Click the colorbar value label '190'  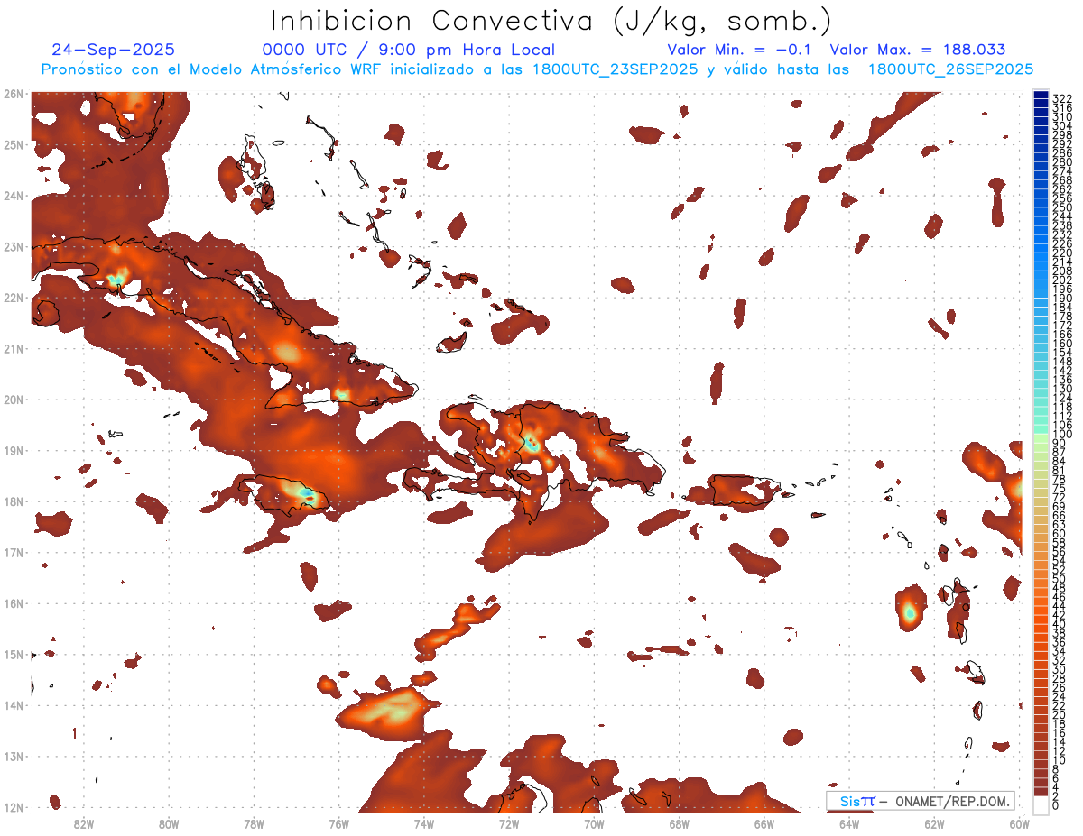[x=1061, y=298]
